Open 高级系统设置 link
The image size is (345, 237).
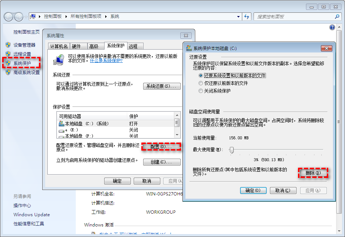(26, 72)
